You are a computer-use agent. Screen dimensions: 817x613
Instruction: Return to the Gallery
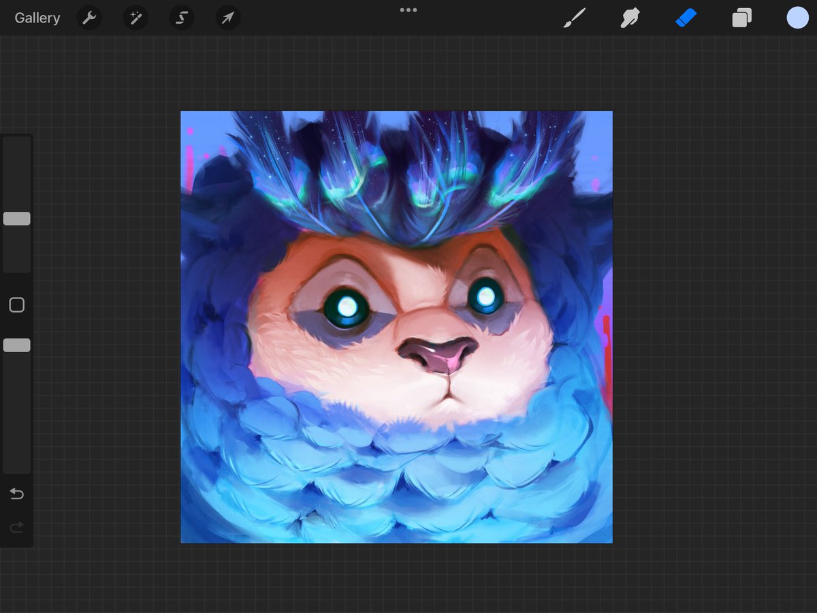pos(37,18)
